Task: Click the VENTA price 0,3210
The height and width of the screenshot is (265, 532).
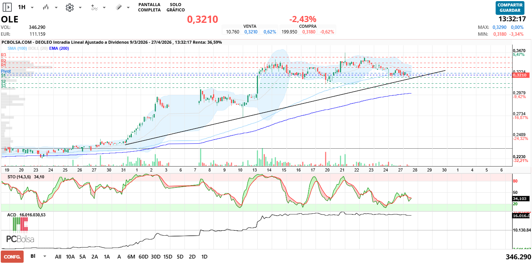Action: pos(251,32)
